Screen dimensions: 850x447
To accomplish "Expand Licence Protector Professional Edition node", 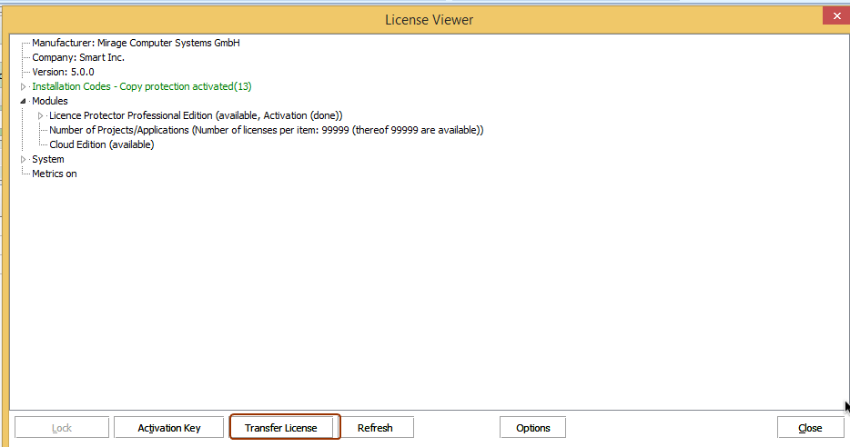I will click(40, 115).
